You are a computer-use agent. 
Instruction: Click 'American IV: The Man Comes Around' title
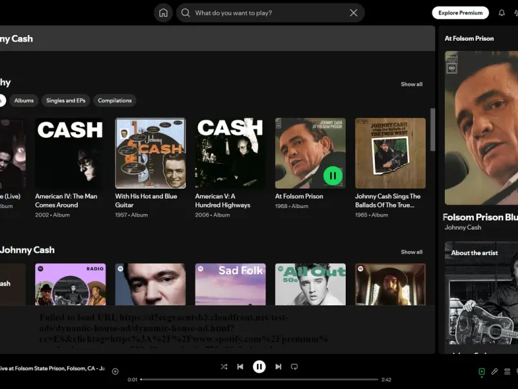click(66, 200)
